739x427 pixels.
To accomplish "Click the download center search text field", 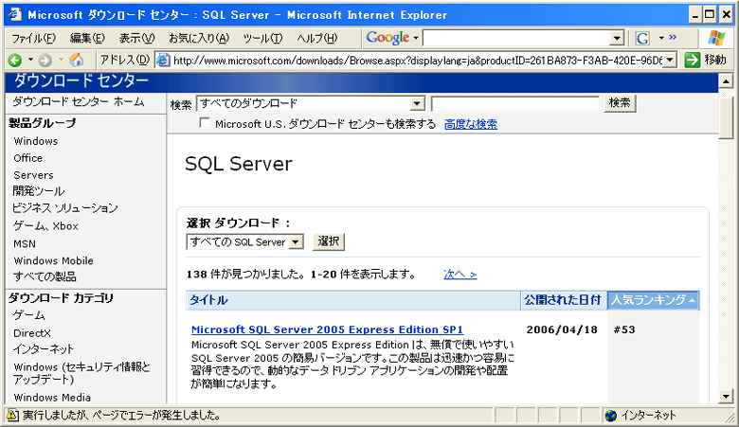I will [x=515, y=103].
